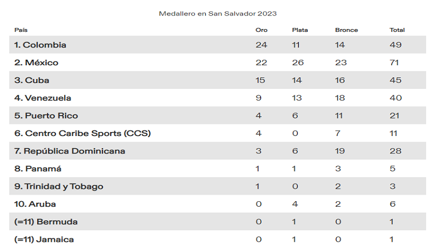Select the '9. Trinidad y Tobago' entry
Viewport: 438px width, 244px height.
click(59, 186)
